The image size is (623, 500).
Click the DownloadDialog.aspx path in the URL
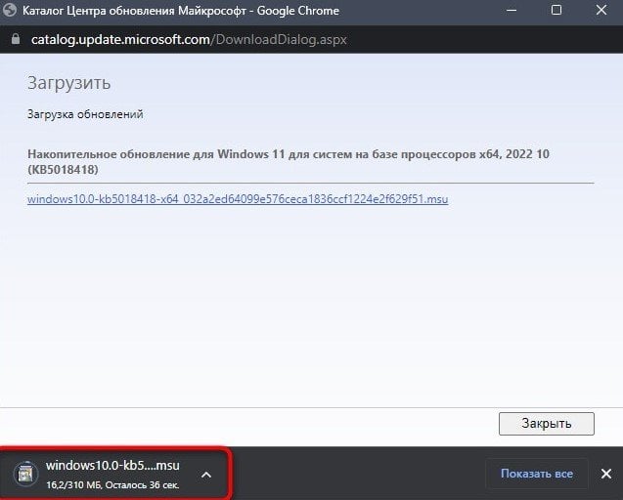[279, 39]
